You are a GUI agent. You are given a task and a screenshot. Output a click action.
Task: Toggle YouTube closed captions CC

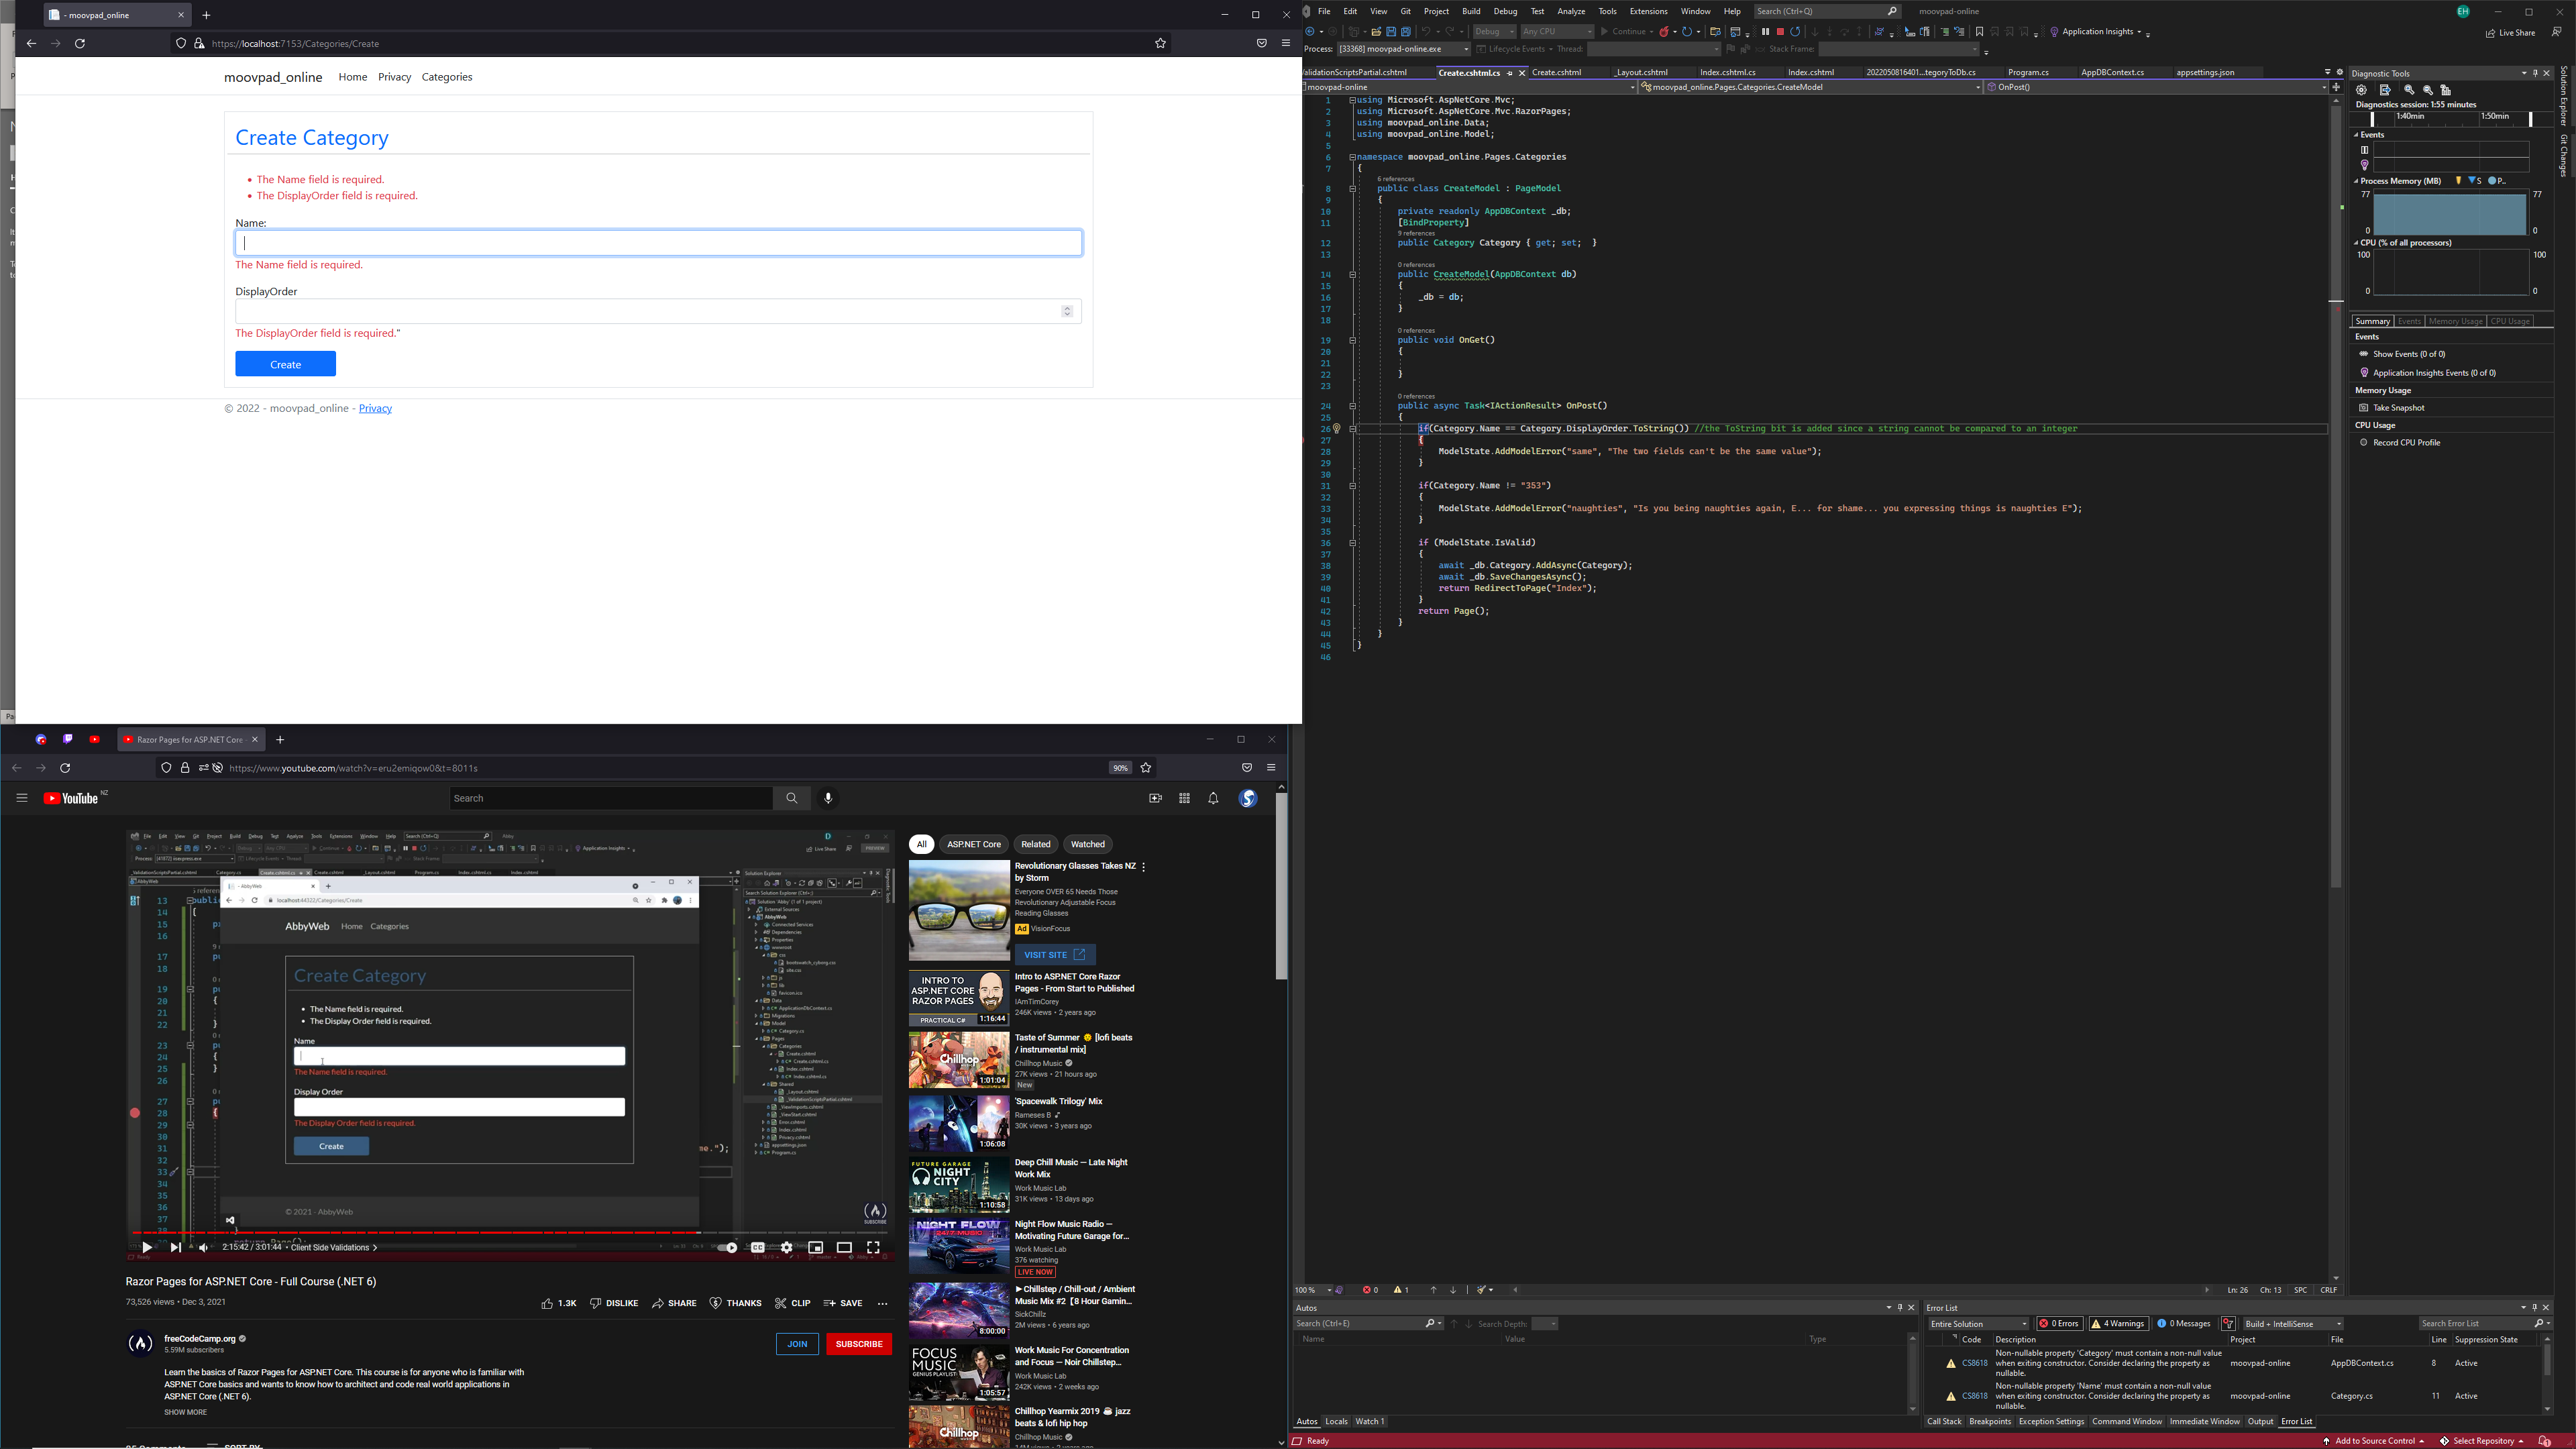coord(758,1248)
